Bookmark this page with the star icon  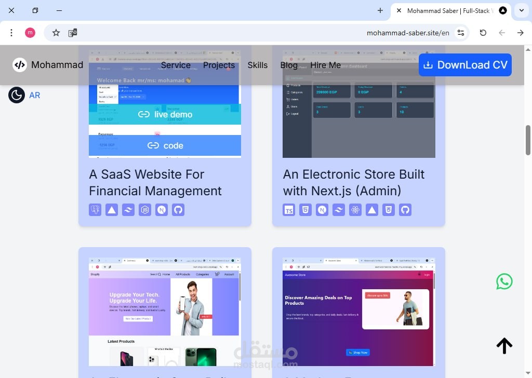pyautogui.click(x=56, y=33)
